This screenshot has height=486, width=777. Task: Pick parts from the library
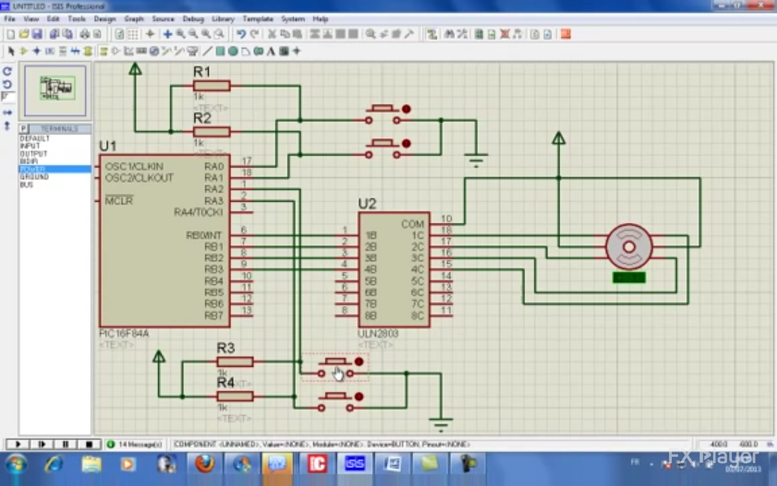tap(371, 34)
